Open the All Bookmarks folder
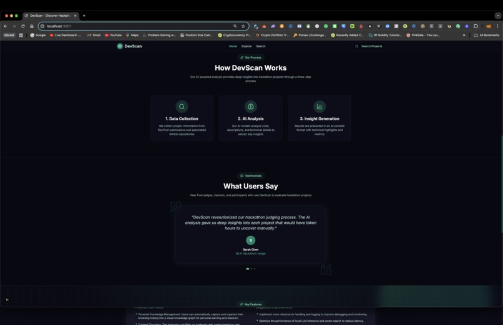 click(486, 36)
